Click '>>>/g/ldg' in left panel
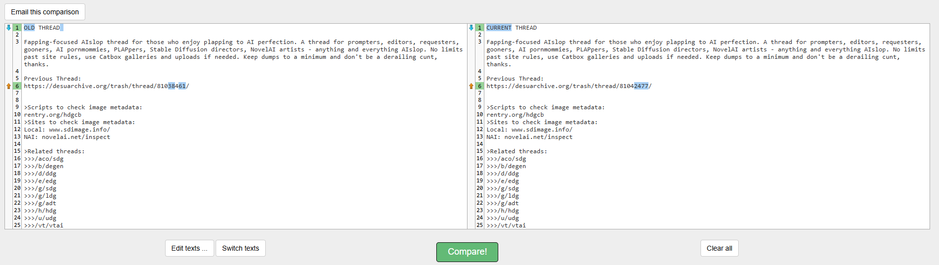Screen dimensions: 939x265 (40, 196)
